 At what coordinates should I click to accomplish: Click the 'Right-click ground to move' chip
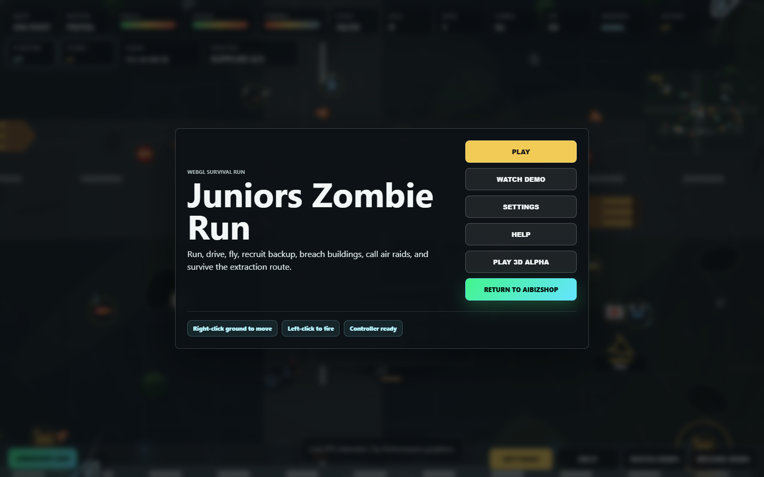tap(232, 329)
